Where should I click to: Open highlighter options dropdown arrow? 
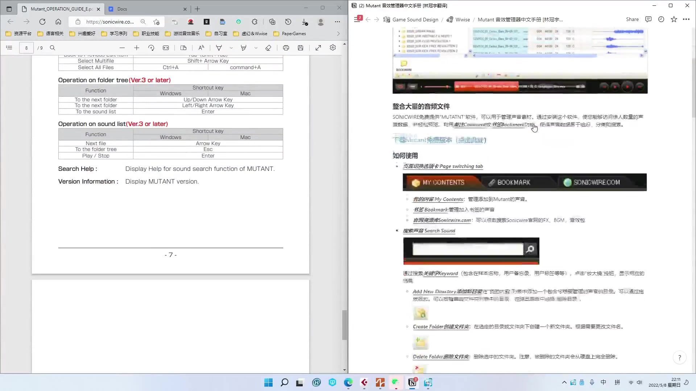coord(256,48)
